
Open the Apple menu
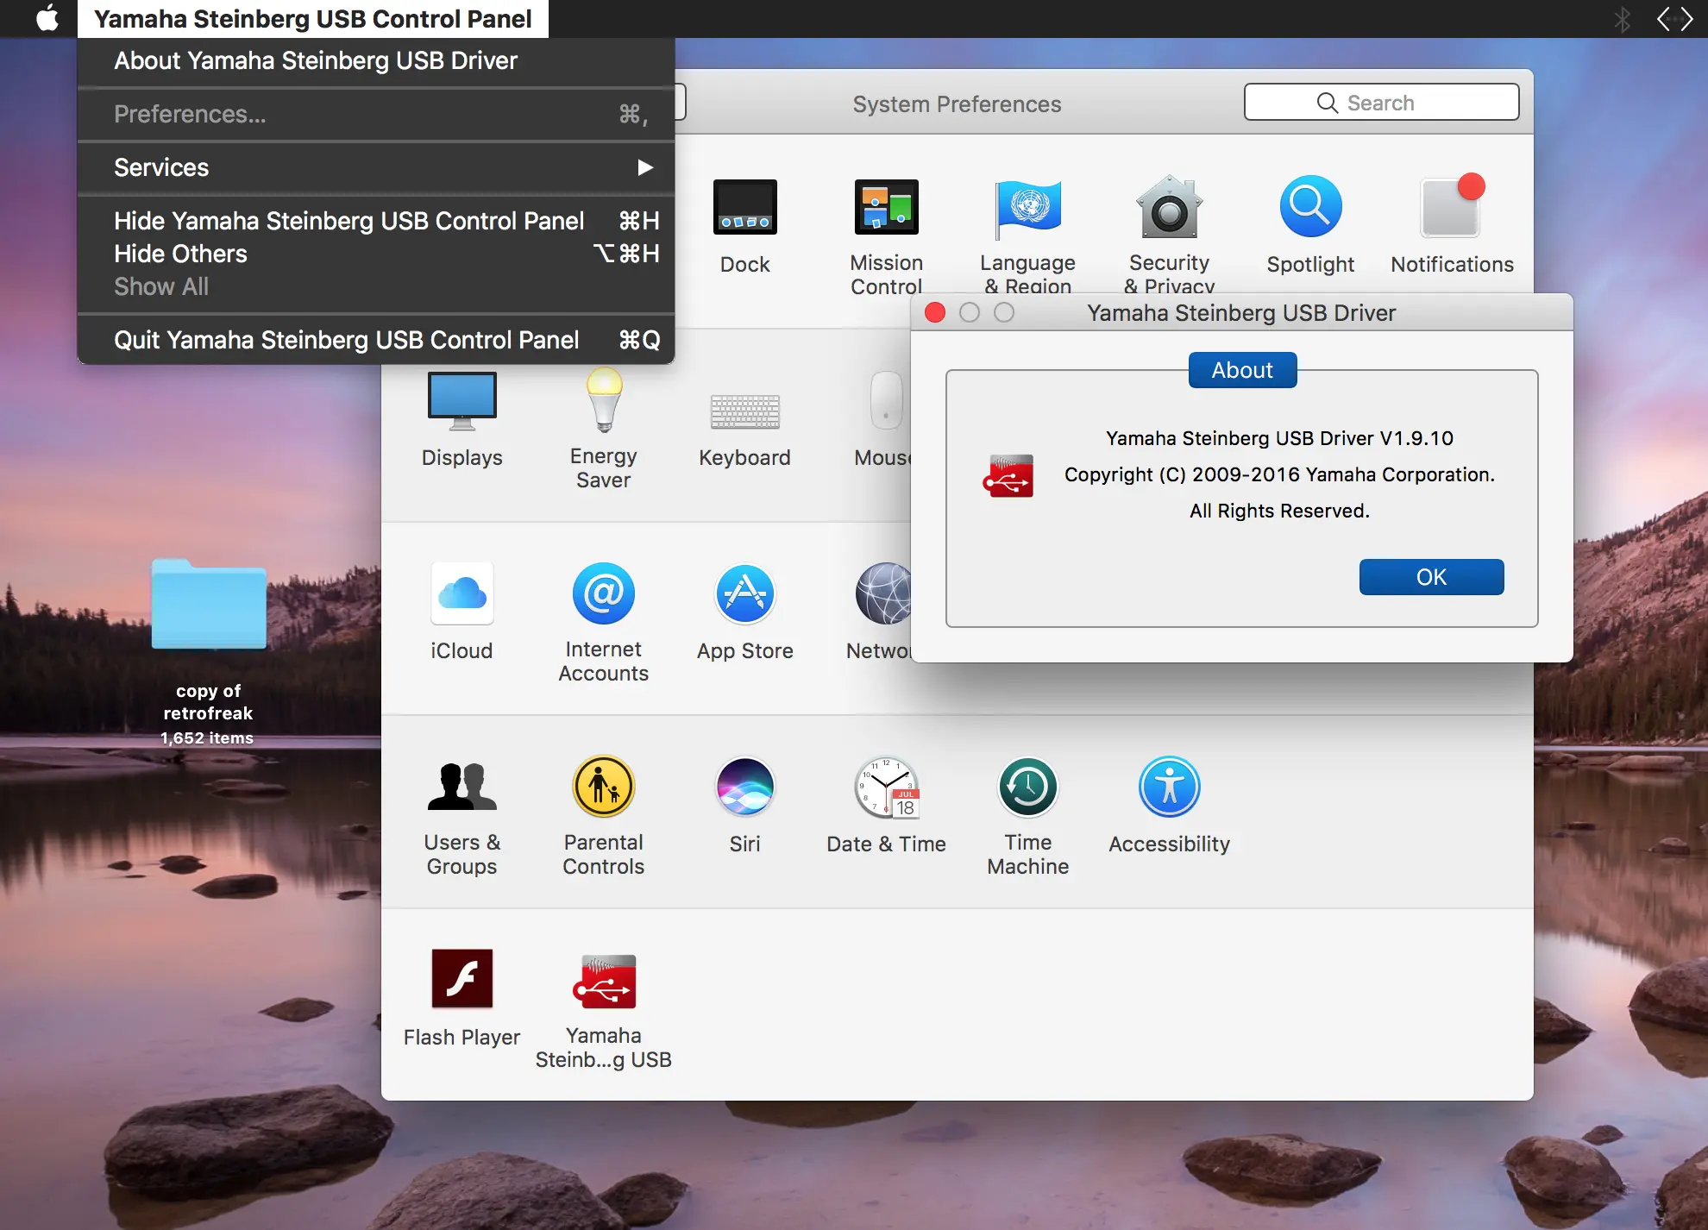[47, 18]
